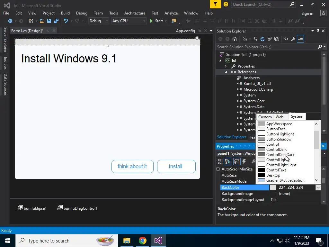Click the Collapse All icon in Solution Explorer
Screen dimensions: 329x247
[270, 39]
